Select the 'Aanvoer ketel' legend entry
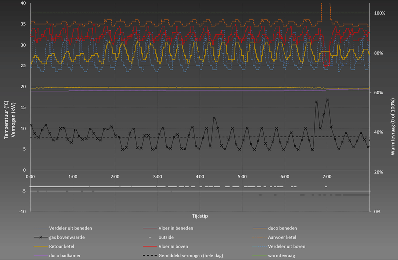 click(x=282, y=237)
